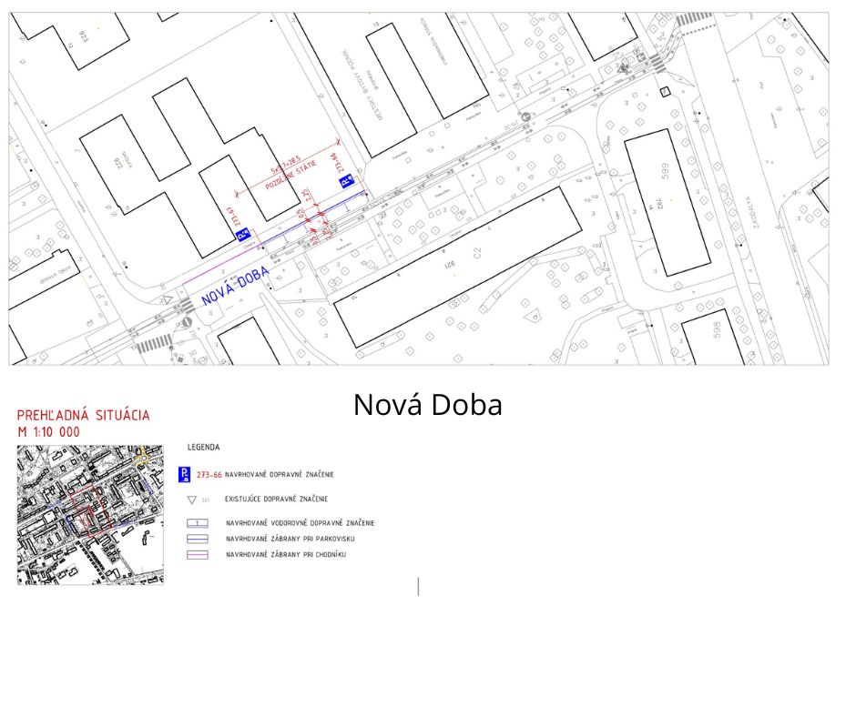The width and height of the screenshot is (856, 717).
Task: Click the blue parking sign icon in legend
Action: pos(184,474)
